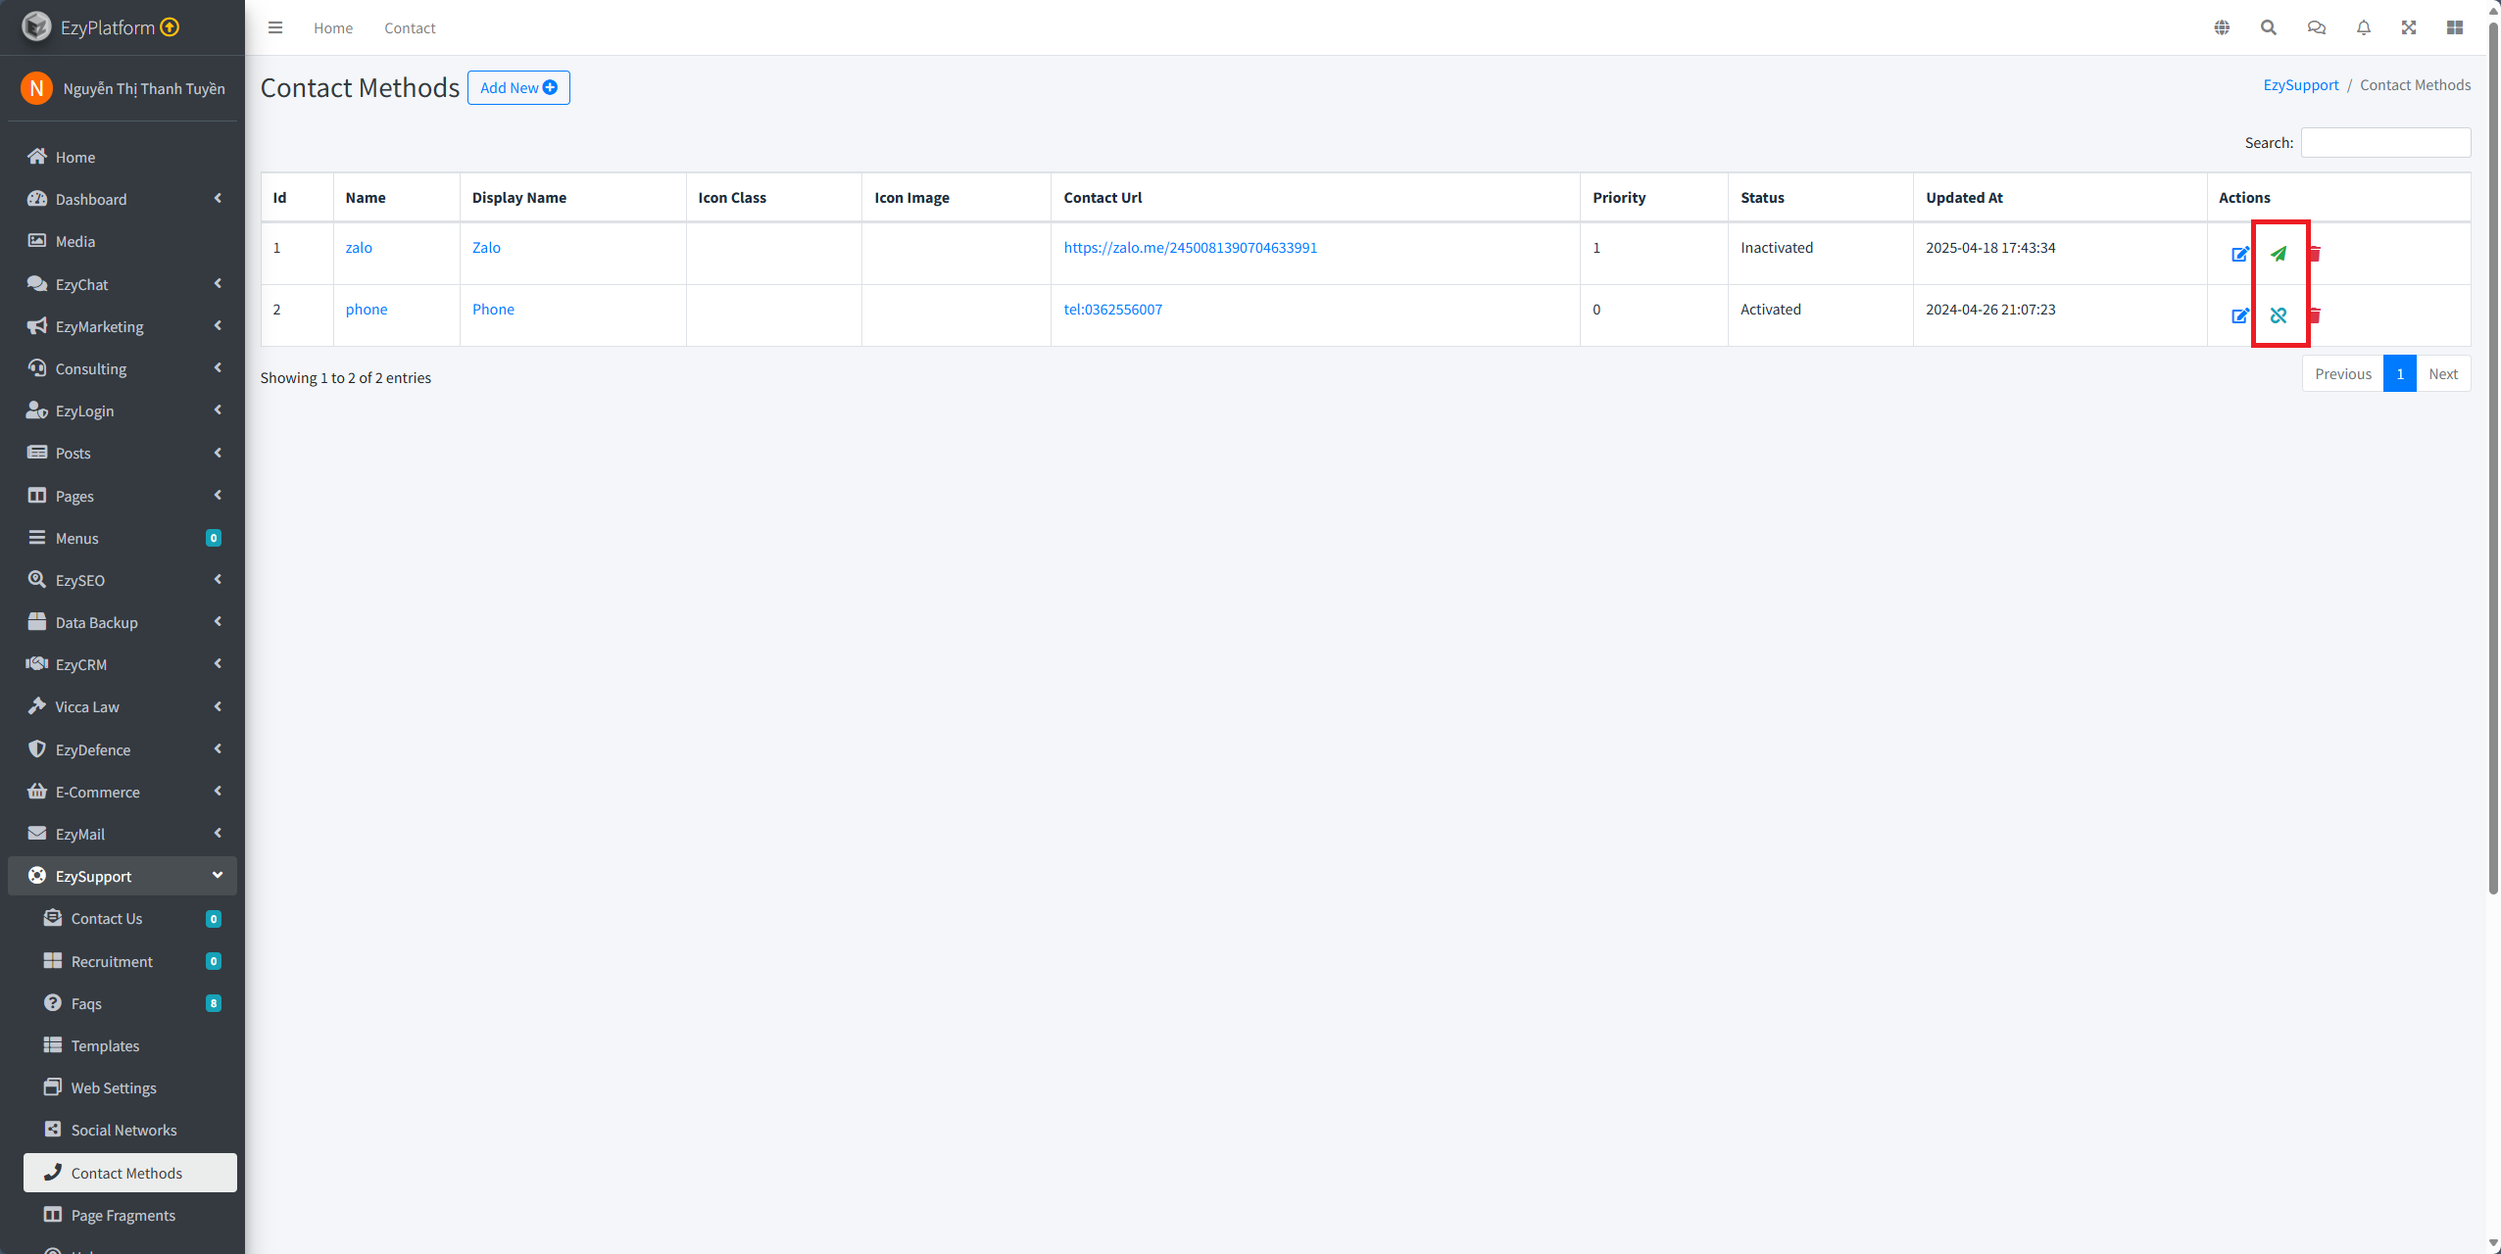Expand the EzyDefence menu

click(x=123, y=749)
